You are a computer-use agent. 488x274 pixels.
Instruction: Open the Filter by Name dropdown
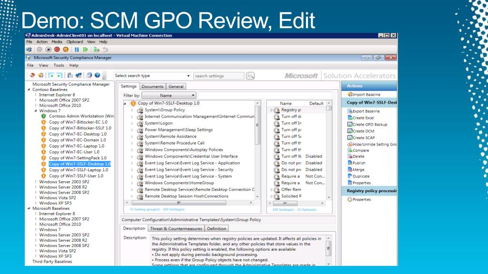(x=169, y=95)
